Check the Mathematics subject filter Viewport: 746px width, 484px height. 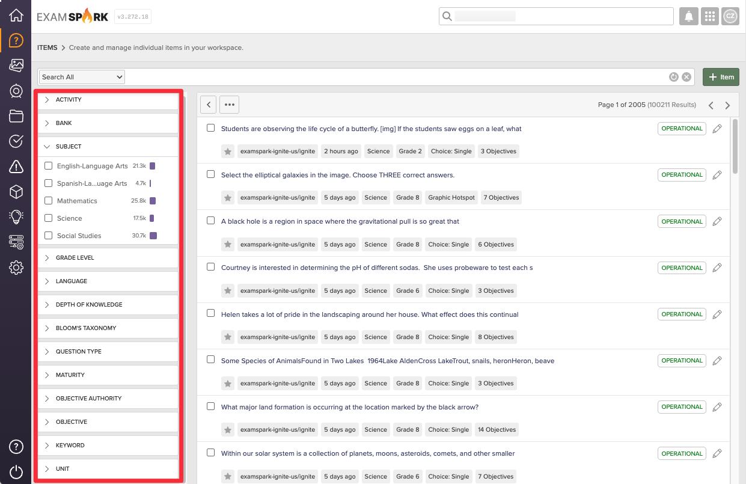(x=49, y=201)
